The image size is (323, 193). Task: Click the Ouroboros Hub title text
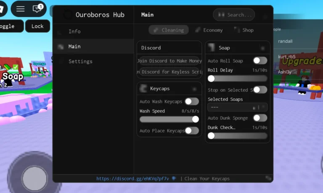tap(100, 15)
